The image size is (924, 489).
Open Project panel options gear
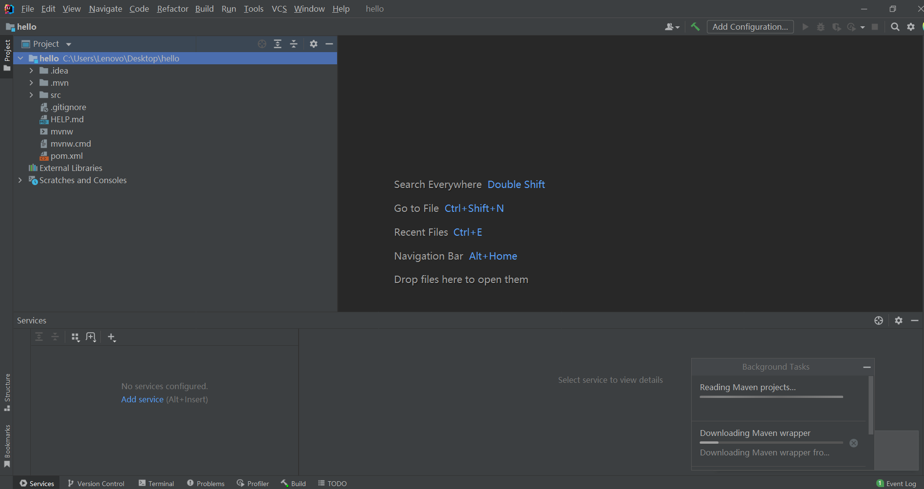pos(314,44)
